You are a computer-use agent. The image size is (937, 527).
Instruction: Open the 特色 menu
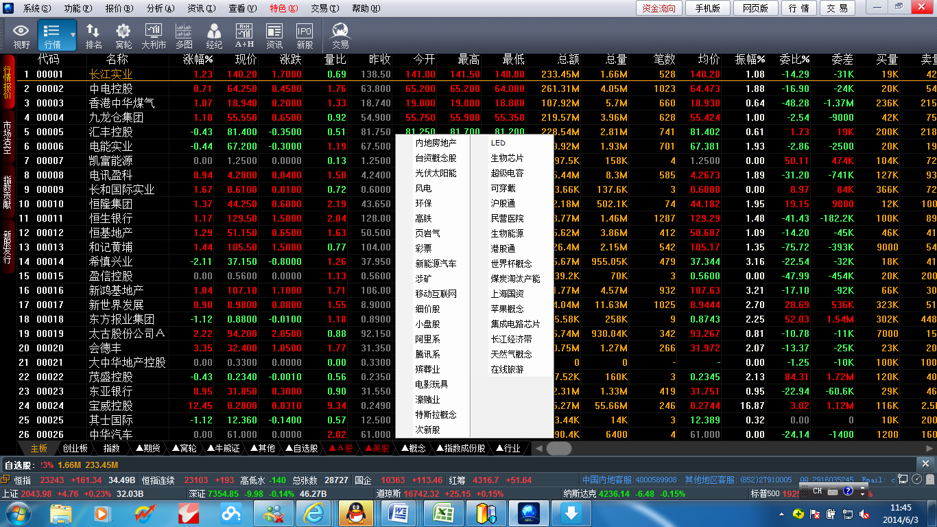click(284, 8)
